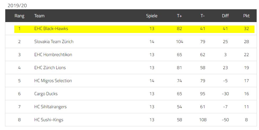Click goal difference -50 for Sushi-Kings
The image size is (259, 130).
225,120
